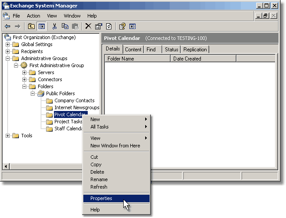Switch to the Content tab
Image resolution: width=286 pixels, height=218 pixels.
(x=133, y=50)
